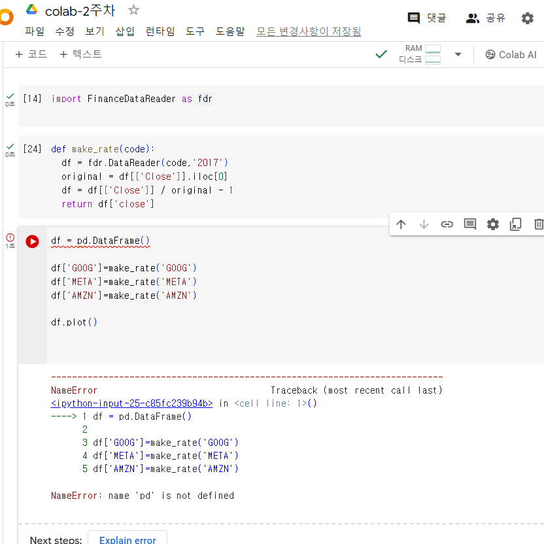544x544 pixels.
Task: Open Colab AI
Action: point(511,54)
